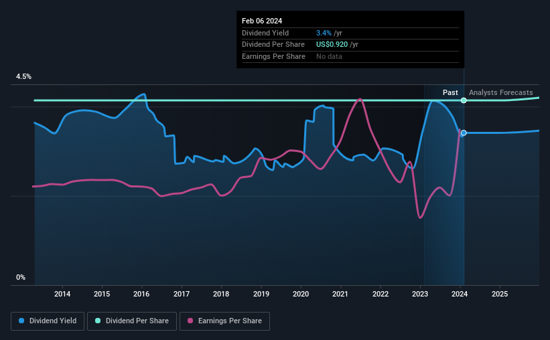Click the US$0.920 dividend per share value
The image size is (550, 340).
tap(332, 45)
